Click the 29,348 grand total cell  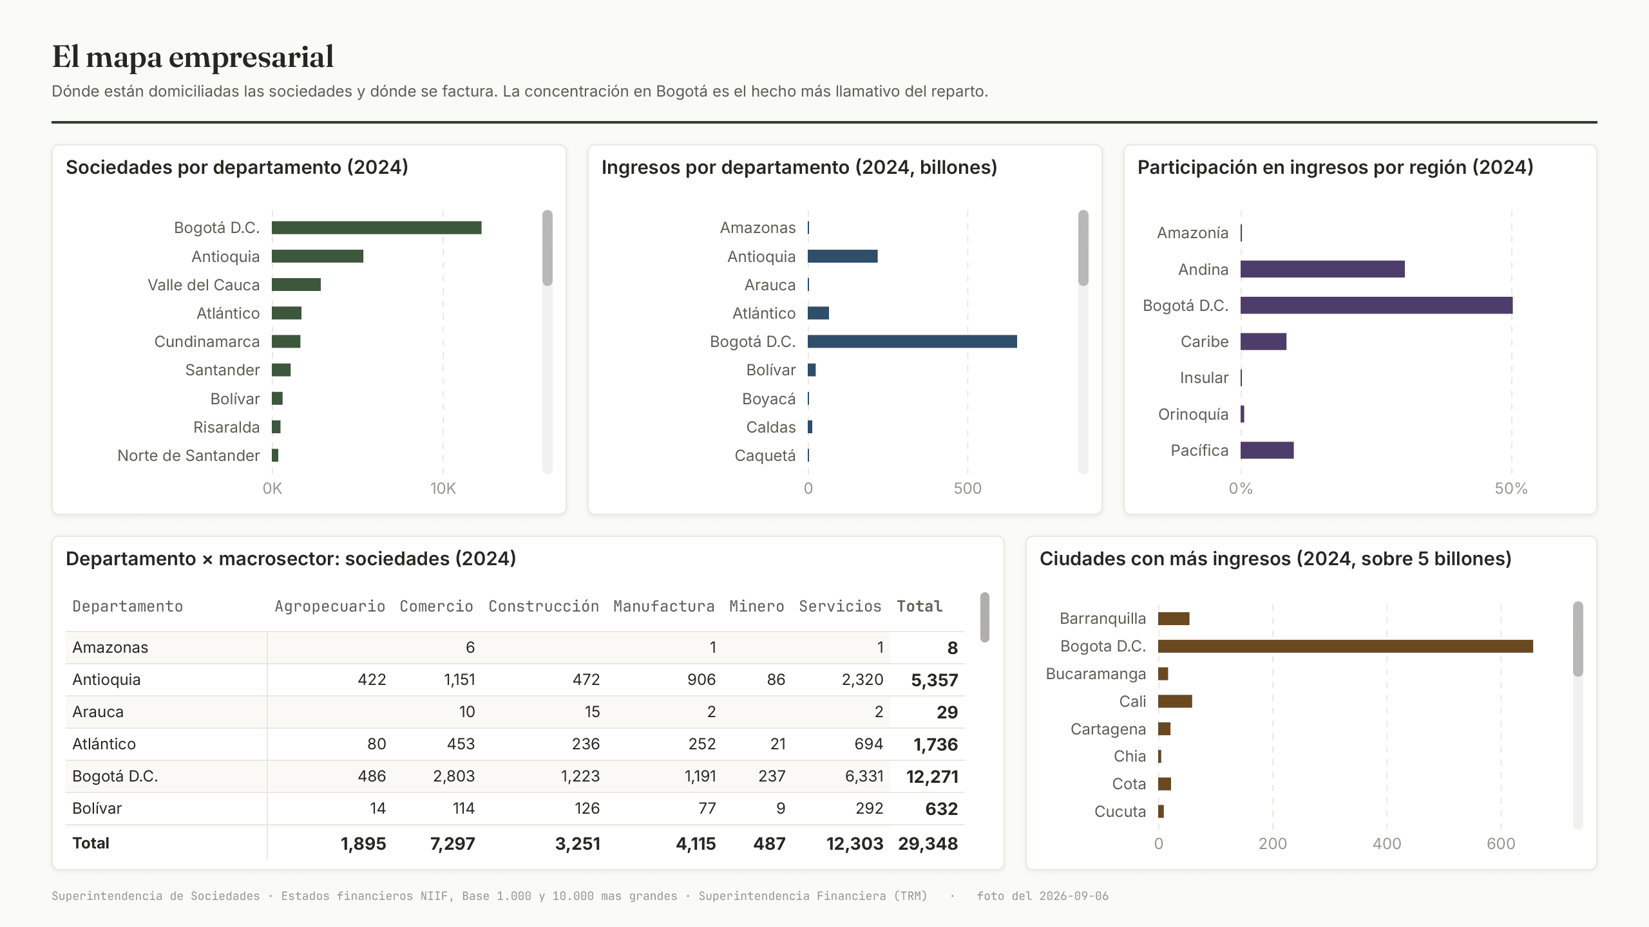pyautogui.click(x=928, y=844)
